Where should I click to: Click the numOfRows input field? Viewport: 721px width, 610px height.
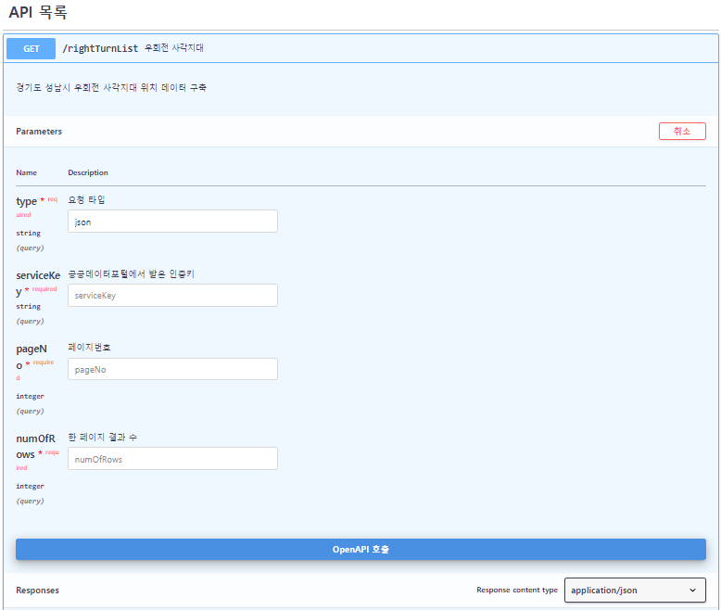click(x=172, y=459)
